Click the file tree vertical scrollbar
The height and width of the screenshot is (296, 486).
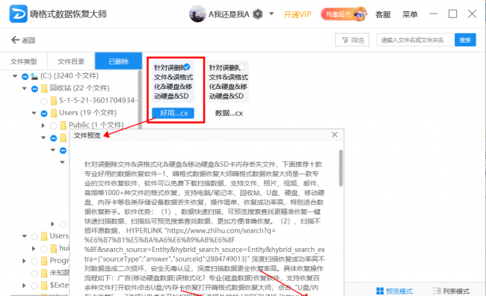point(140,99)
